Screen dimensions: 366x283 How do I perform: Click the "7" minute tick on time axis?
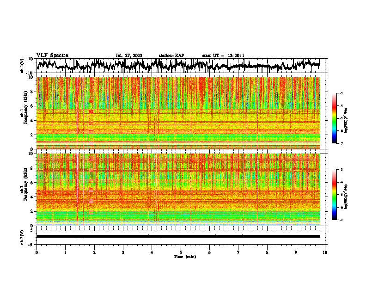pyautogui.click(x=238, y=252)
